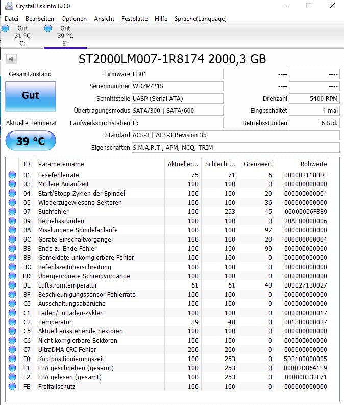Click the Schnittstelle field with UASP
The height and width of the screenshot is (405, 344).
177,99
